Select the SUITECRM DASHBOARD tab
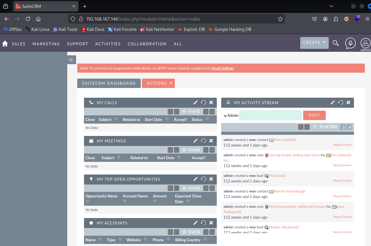 [109, 83]
